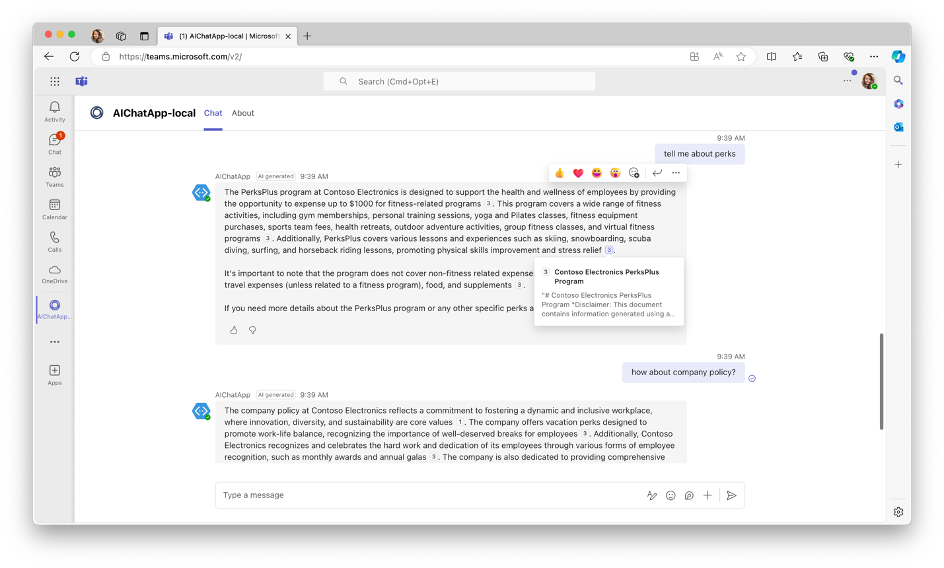Click the 'how about company policy?' message
The height and width of the screenshot is (568, 944).
pyautogui.click(x=683, y=373)
